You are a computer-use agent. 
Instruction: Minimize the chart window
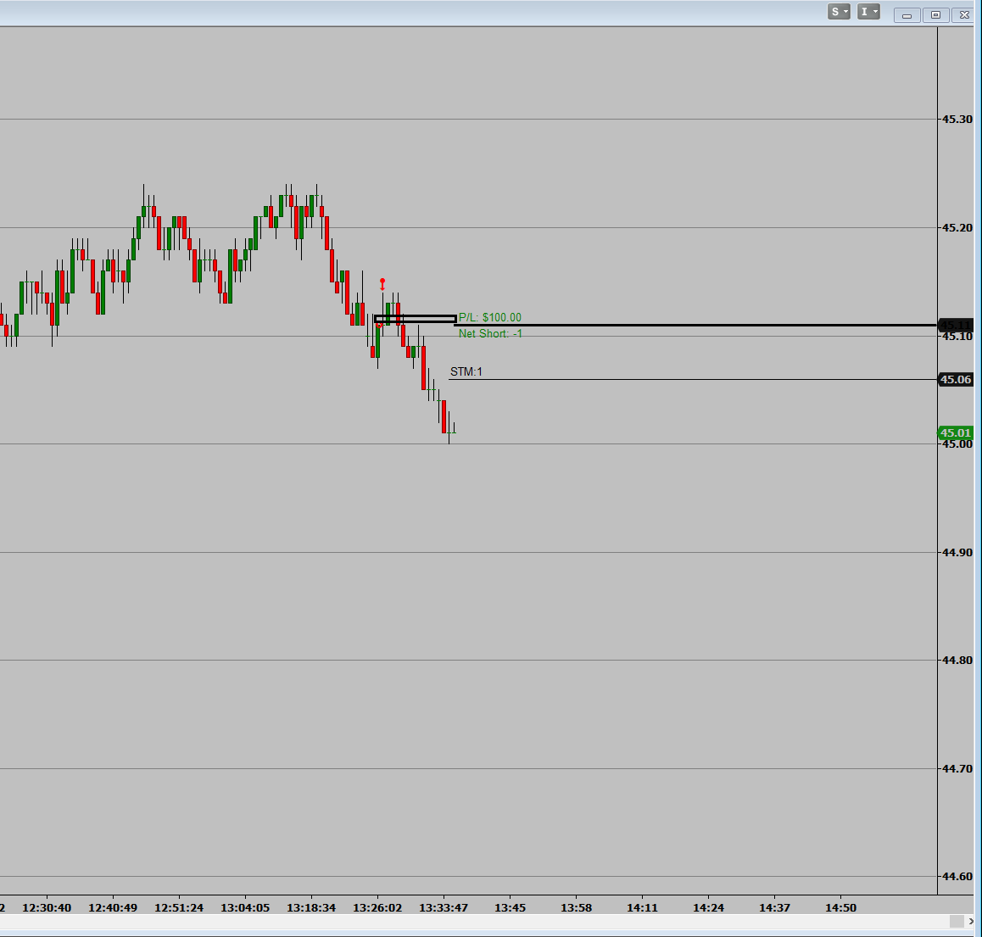[907, 15]
